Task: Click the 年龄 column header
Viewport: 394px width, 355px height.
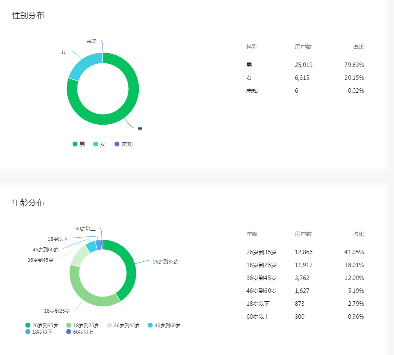Action: coord(252,234)
